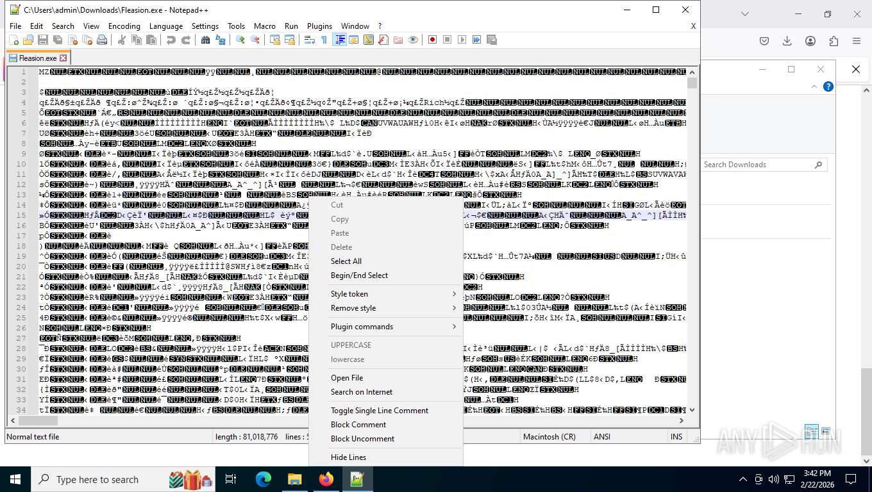Viewport: 872px width, 492px height.
Task: Open Firefox application menu hamburger button
Action: [x=856, y=41]
